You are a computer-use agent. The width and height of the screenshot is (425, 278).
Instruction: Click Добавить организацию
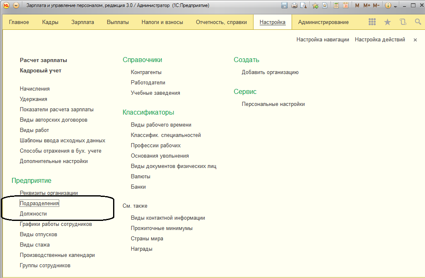270,72
